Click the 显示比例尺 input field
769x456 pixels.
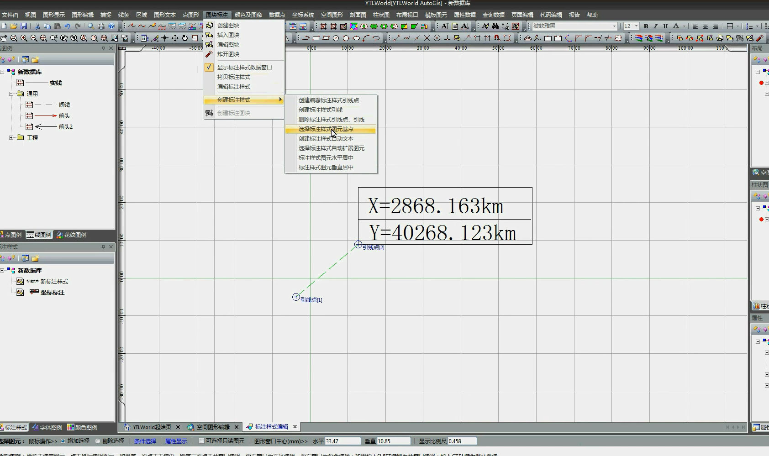point(462,441)
